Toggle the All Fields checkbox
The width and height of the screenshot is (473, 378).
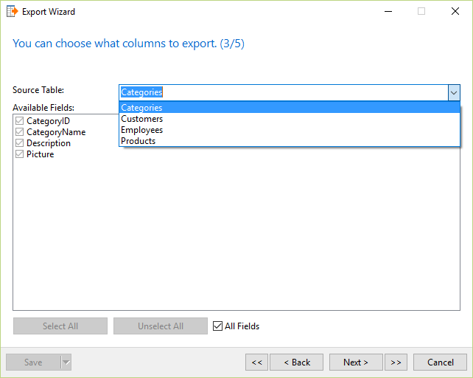click(x=217, y=326)
